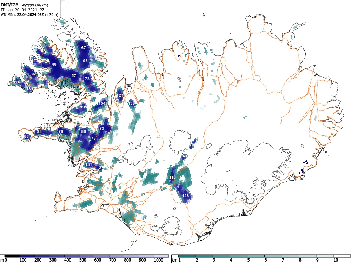Image resolution: width=351 pixels, height=263 pixels.
Task: Click the 'VT: Mán. 22.04.2024 03Z' valid time
Action: click(x=22, y=15)
